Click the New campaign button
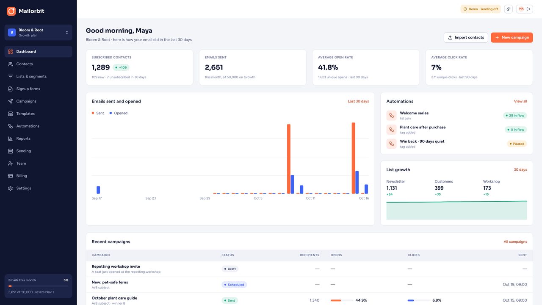 coord(512,37)
